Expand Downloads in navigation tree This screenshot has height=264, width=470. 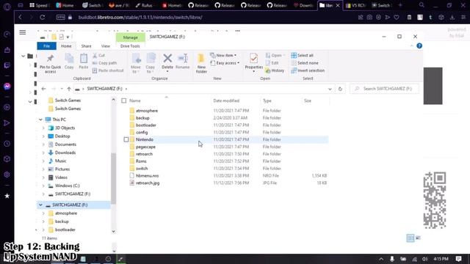click(x=43, y=153)
